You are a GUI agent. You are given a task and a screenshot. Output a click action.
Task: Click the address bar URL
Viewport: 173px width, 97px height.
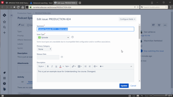[x=52, y=7]
